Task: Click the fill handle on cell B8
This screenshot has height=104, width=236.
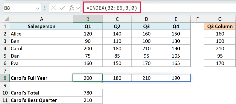Action: [102, 81]
